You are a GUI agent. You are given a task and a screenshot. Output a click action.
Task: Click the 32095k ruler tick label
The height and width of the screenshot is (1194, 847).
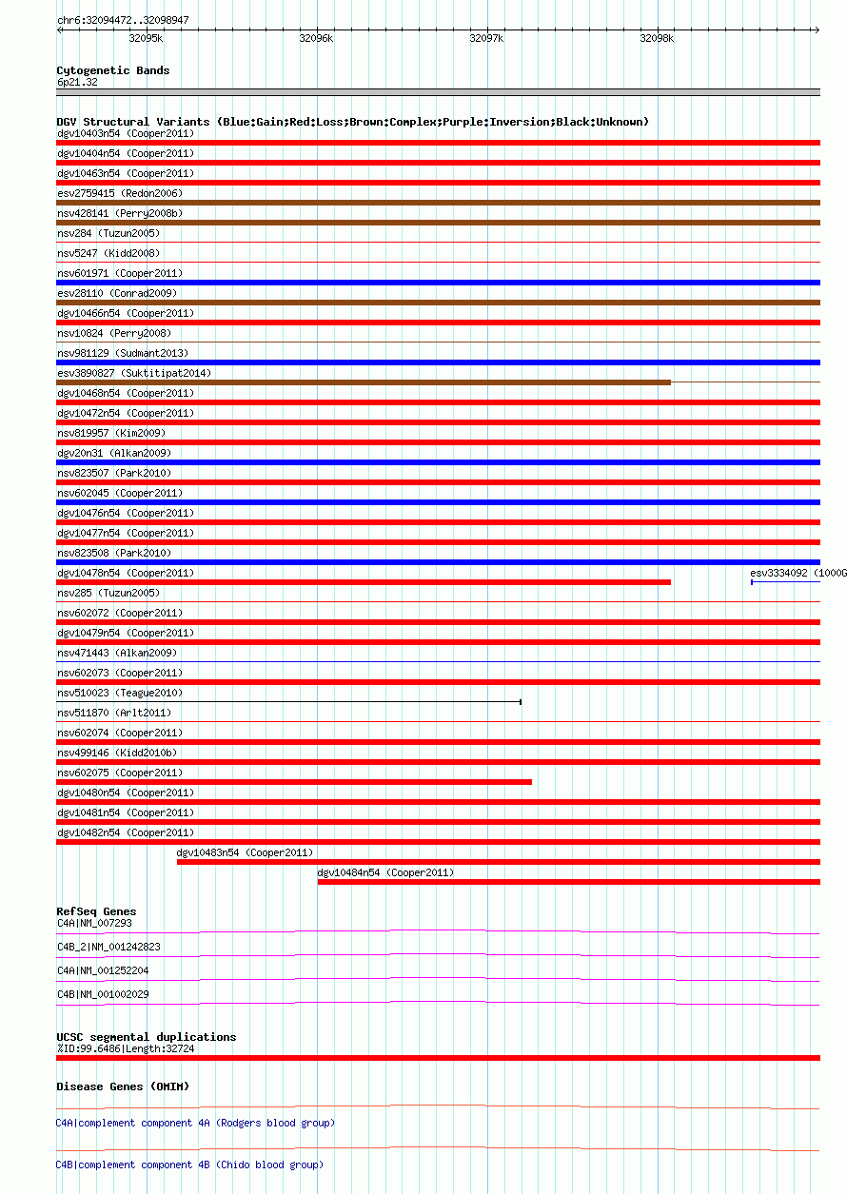point(146,38)
